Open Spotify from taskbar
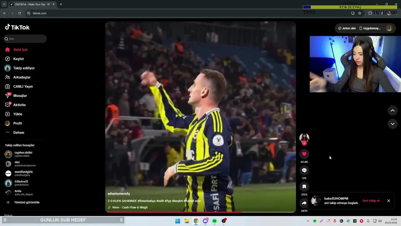Image resolution: width=401 pixels, height=226 pixels. (x=214, y=221)
